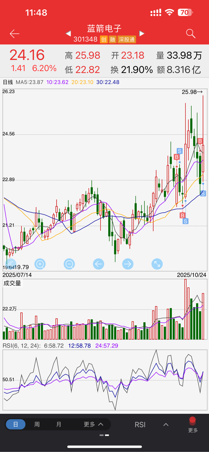The height and width of the screenshot is (452, 209).
Task: Tap the stock code 301348
Action: click(85, 39)
